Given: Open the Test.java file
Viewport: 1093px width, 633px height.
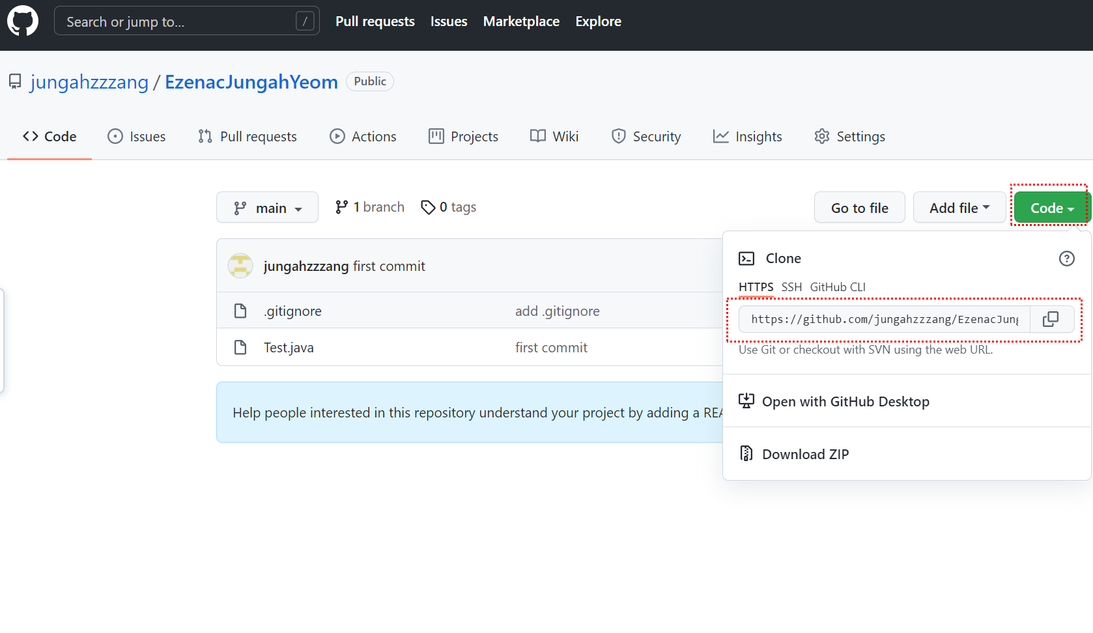Looking at the screenshot, I should pyautogui.click(x=289, y=348).
